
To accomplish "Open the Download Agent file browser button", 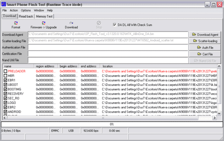I will (x=205, y=34).
